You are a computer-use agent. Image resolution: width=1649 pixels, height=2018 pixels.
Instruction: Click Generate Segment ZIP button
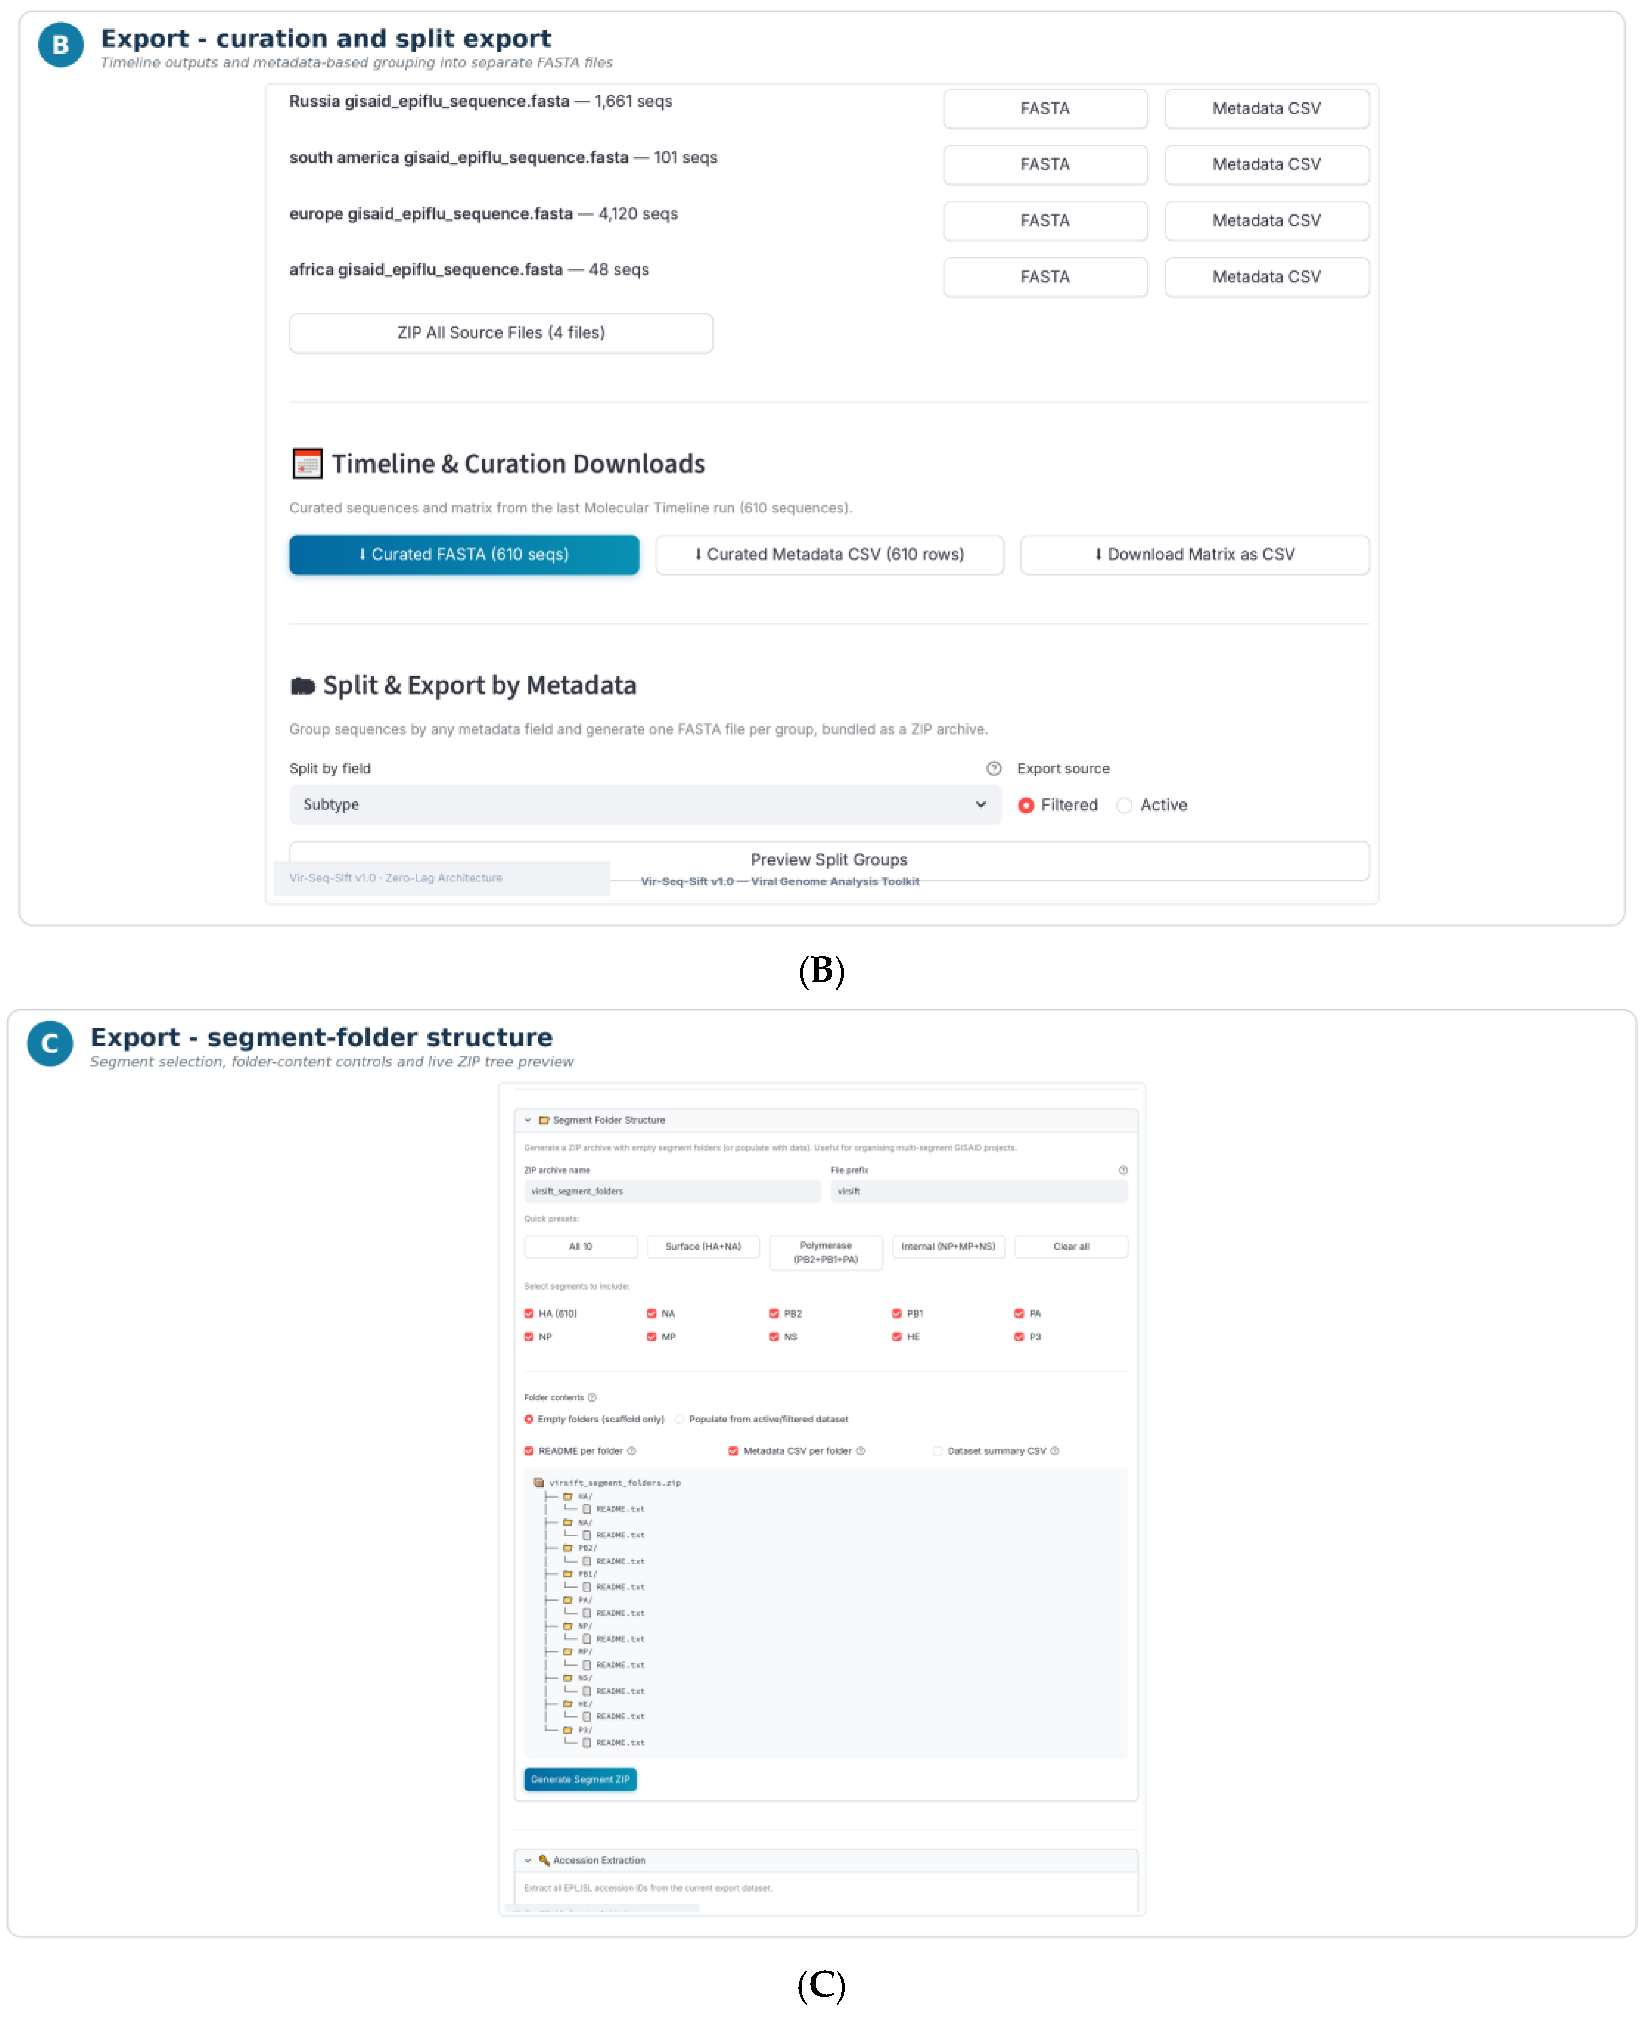[581, 1780]
